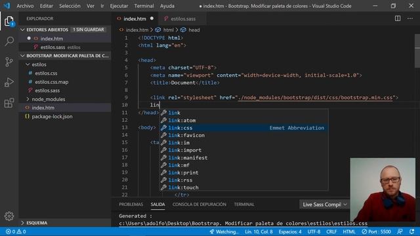Open the Search view icon
This screenshot has width=420, height=236.
click(x=9, y=41)
